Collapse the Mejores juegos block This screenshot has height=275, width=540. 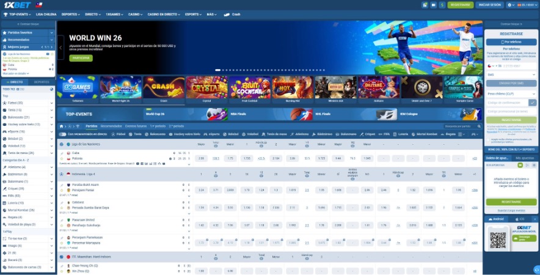pyautogui.click(x=28, y=47)
